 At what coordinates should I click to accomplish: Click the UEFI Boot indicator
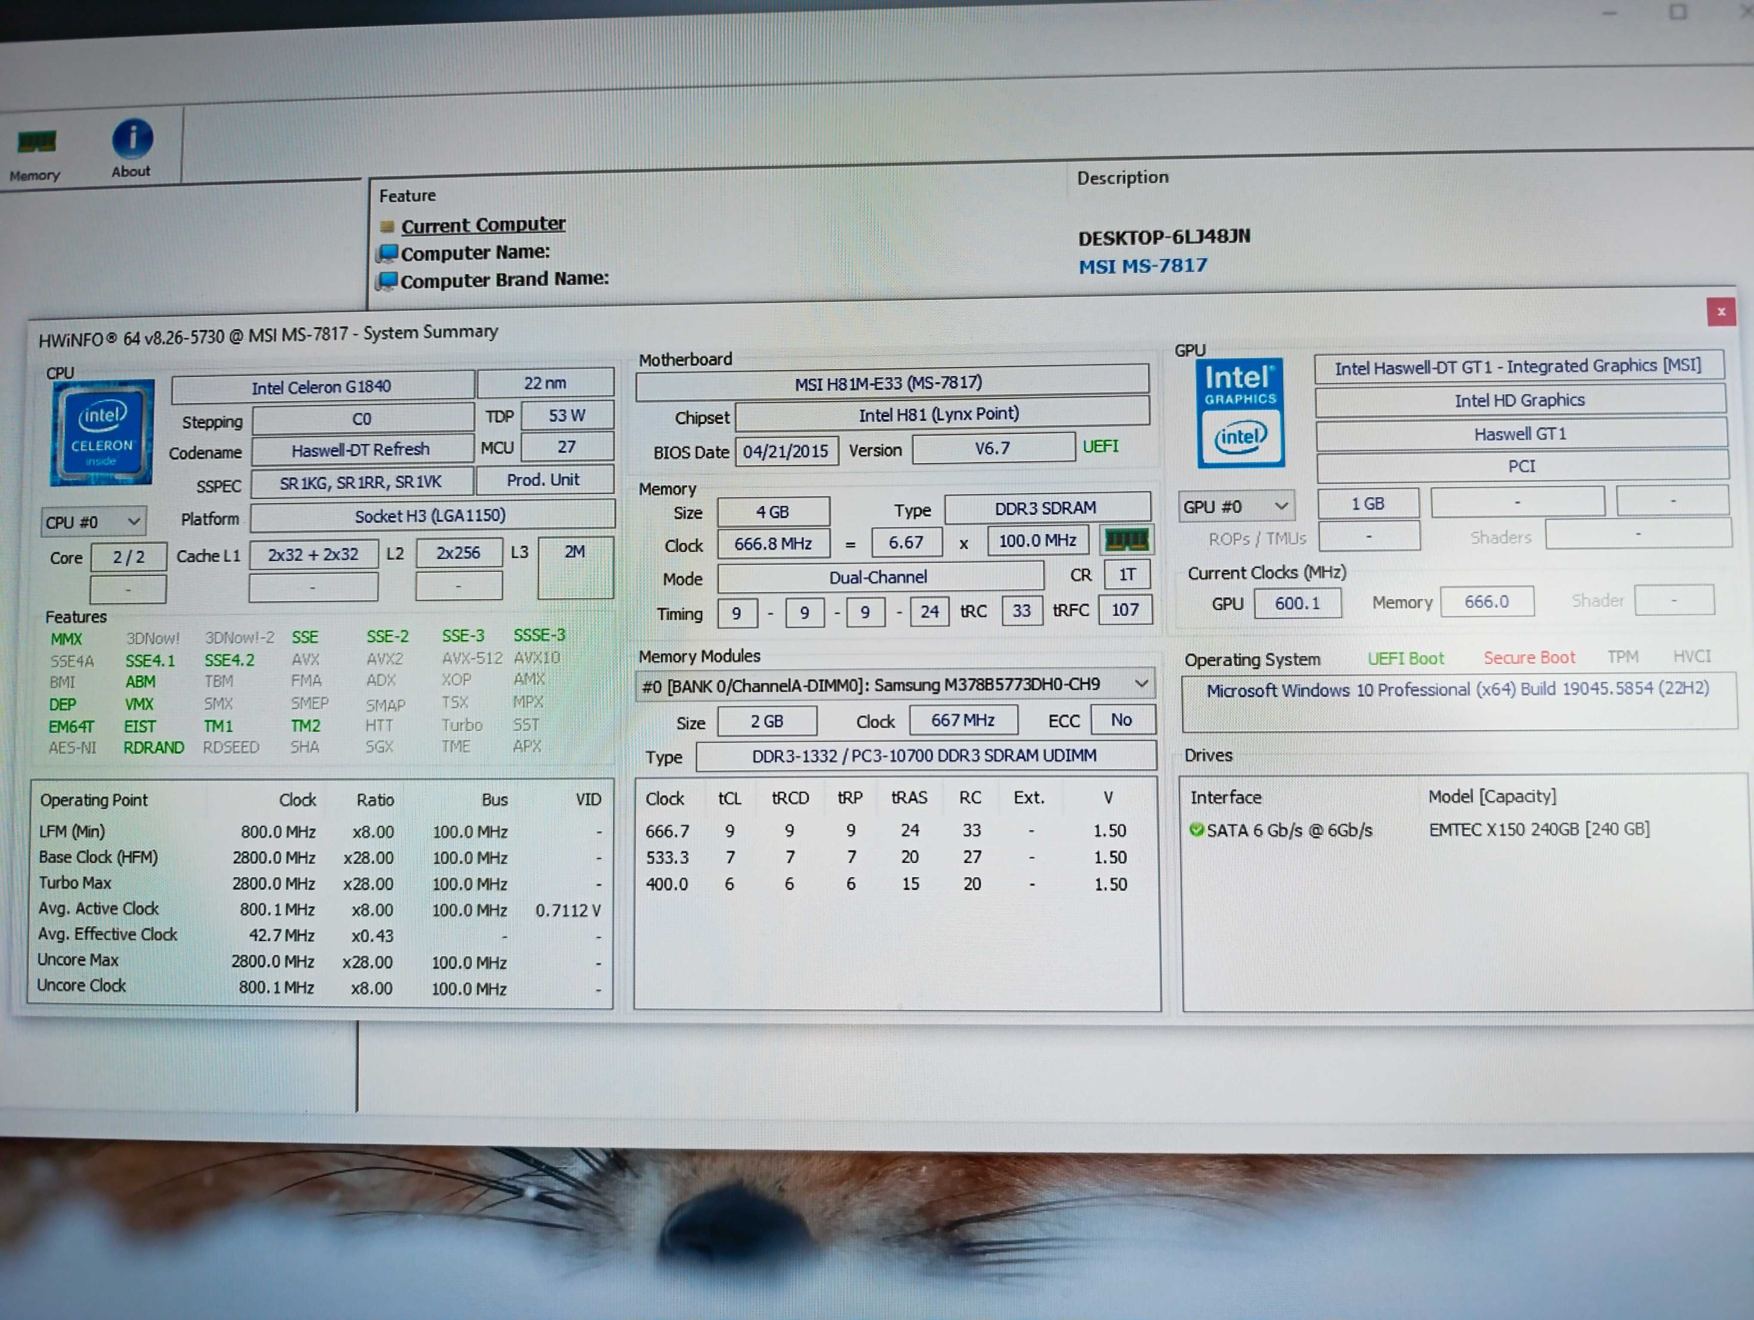click(1406, 658)
